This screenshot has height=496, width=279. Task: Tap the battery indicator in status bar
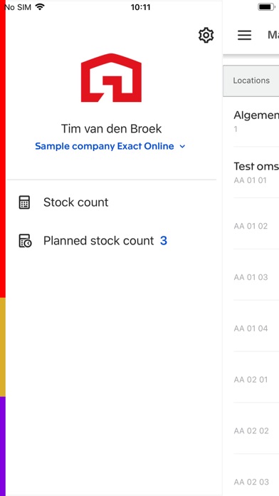pos(266,7)
